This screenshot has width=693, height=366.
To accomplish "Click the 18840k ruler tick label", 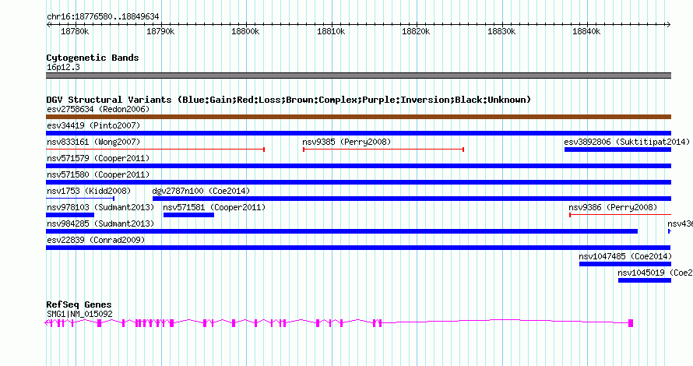I will (x=586, y=31).
